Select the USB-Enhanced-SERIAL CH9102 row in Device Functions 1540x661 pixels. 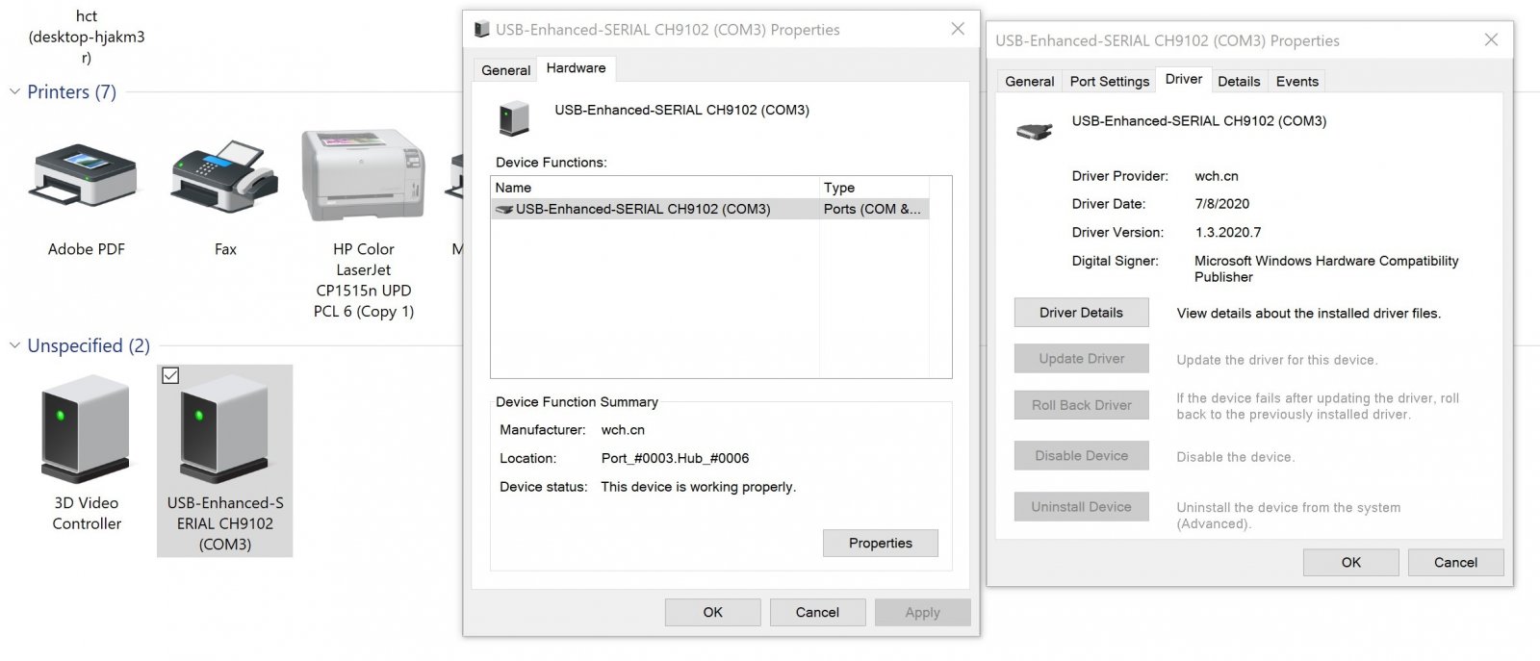pos(709,209)
